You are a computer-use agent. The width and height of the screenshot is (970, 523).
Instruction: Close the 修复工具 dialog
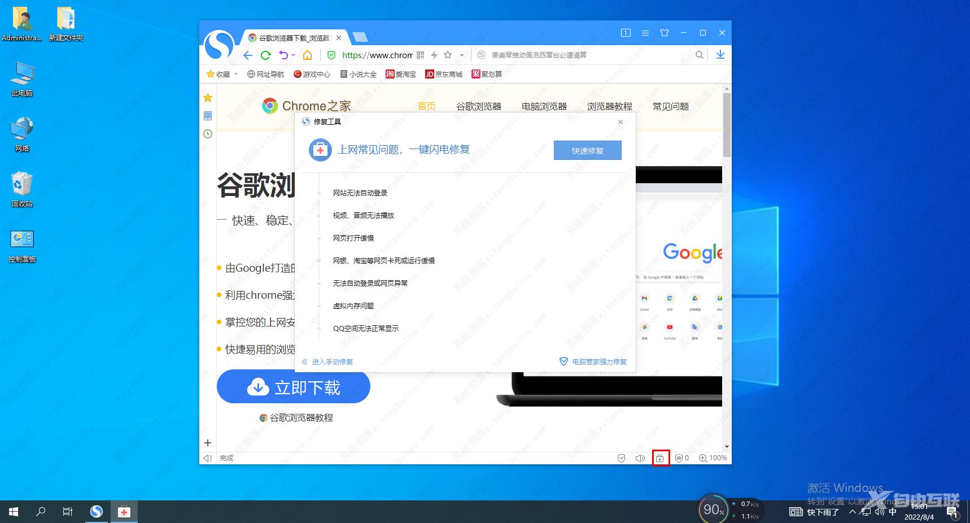(621, 121)
